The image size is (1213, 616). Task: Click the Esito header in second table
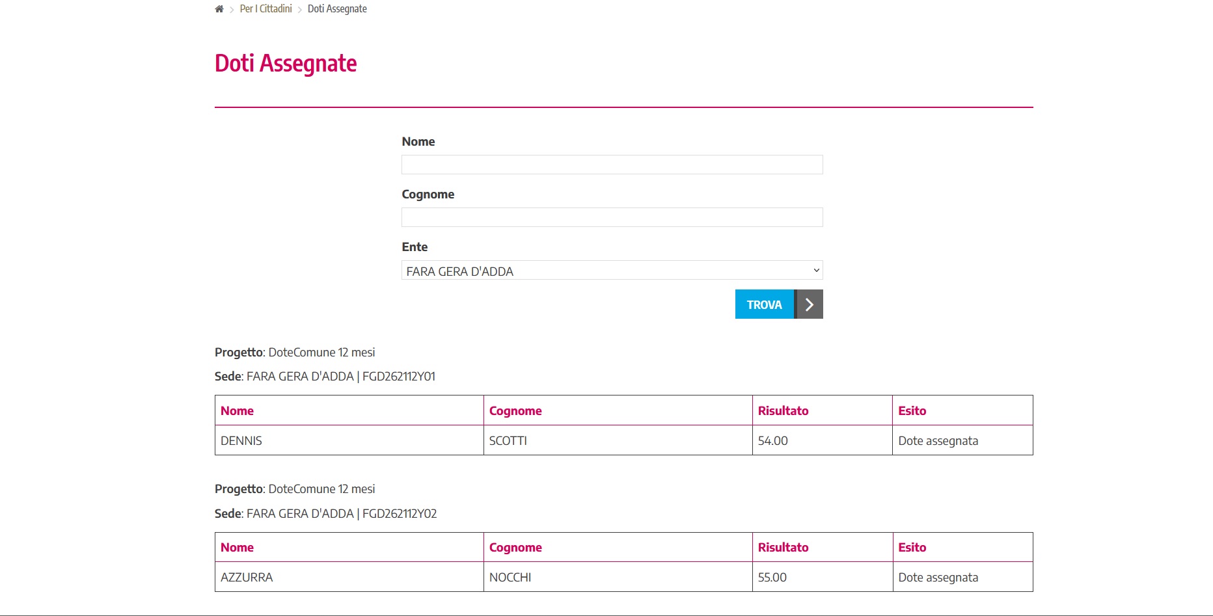[912, 548]
